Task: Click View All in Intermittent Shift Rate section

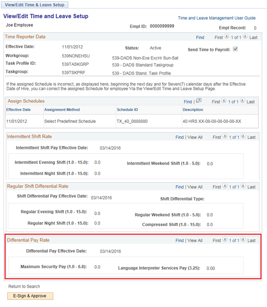Action: (x=195, y=137)
